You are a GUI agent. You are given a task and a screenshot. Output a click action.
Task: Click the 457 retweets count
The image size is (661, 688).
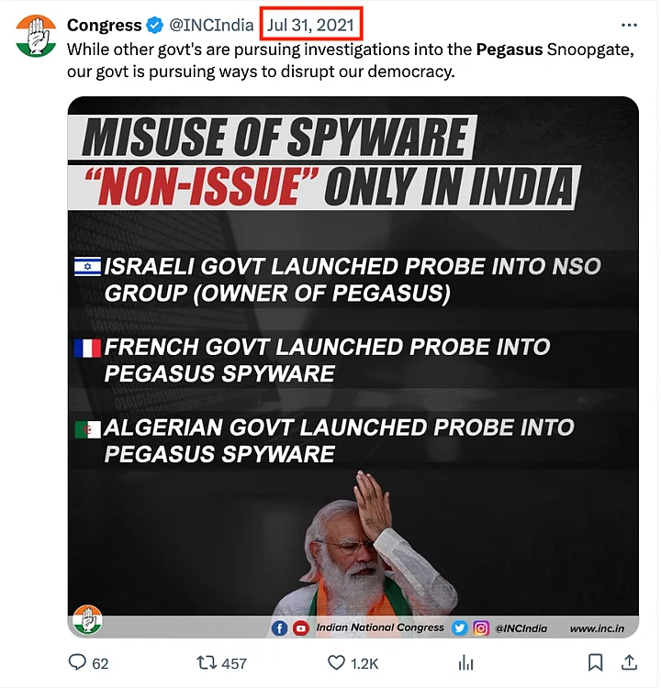coord(234,663)
